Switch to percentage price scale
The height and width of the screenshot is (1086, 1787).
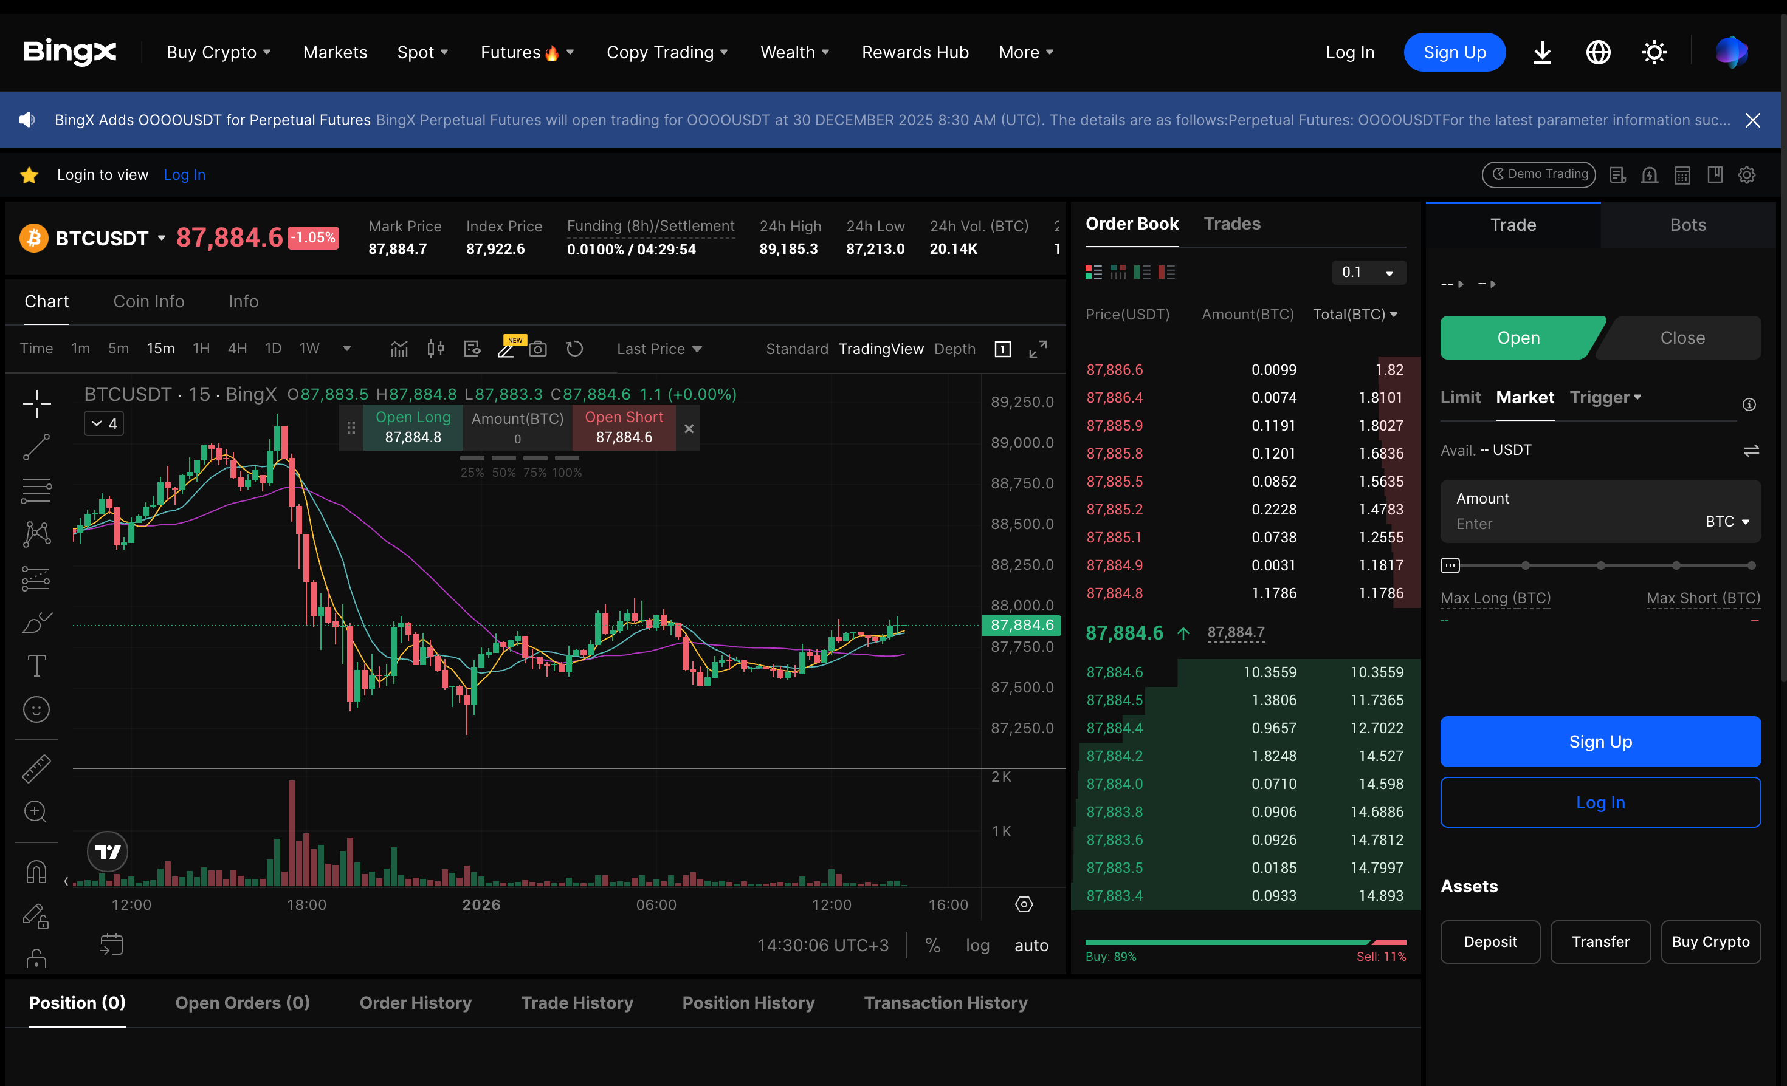pos(932,944)
